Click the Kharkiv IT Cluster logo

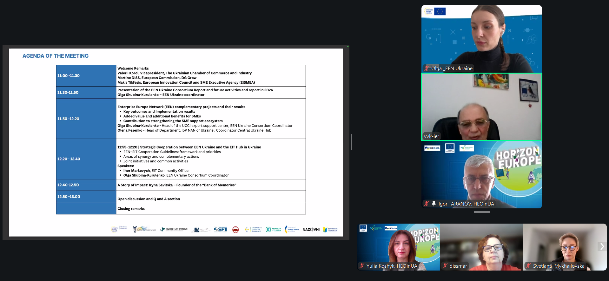point(273,229)
